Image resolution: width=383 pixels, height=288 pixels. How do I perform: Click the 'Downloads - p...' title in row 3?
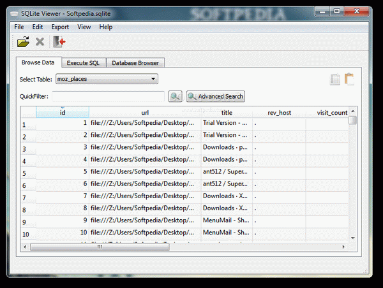click(x=227, y=147)
